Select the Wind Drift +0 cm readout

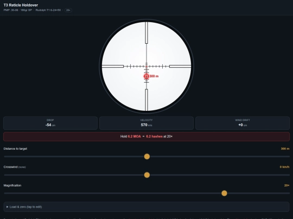click(243, 123)
